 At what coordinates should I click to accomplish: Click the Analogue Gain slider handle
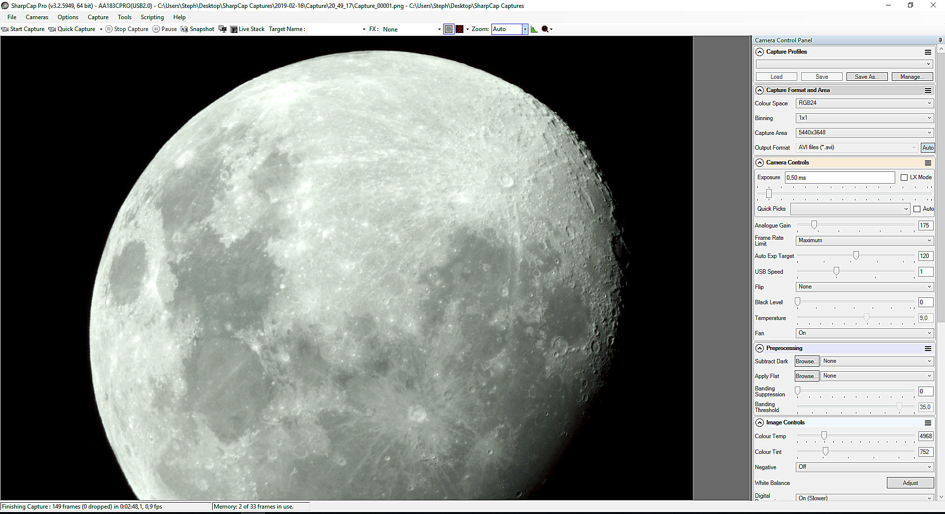pos(814,225)
